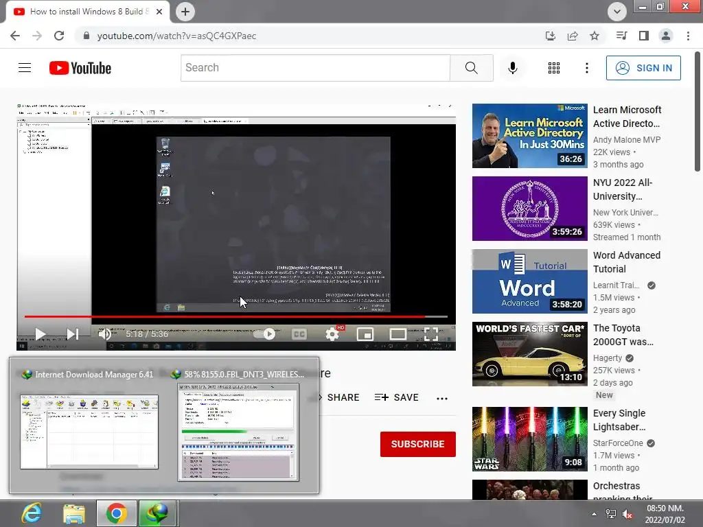The image size is (703, 527).
Task: Go to YouTube home via logo
Action: tap(80, 68)
